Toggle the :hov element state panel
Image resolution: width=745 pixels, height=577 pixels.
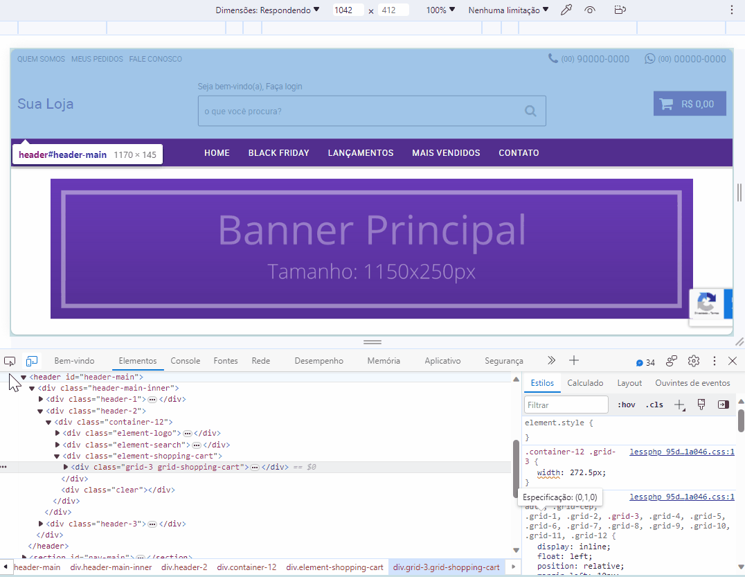626,405
